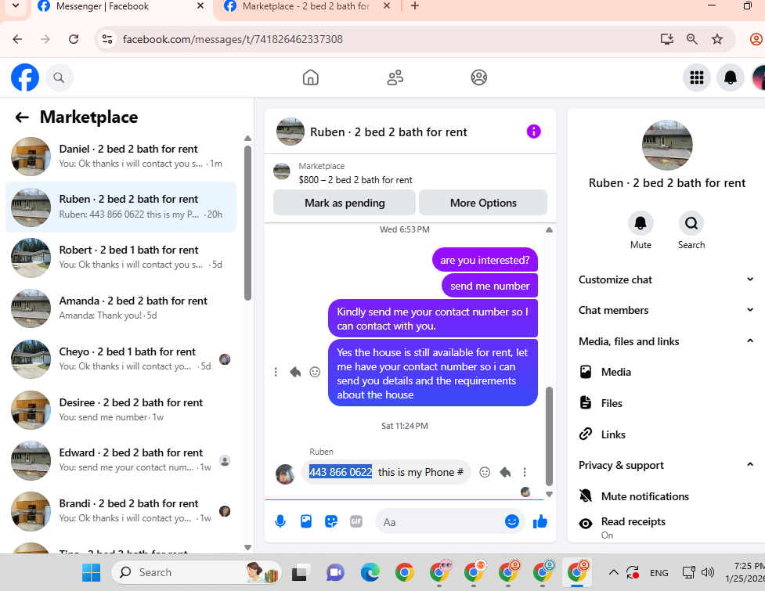This screenshot has height=591, width=765.
Task: Open Media in chat details
Action: click(x=666, y=372)
